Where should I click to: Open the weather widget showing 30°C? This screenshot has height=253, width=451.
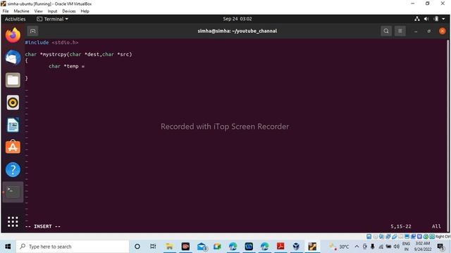coord(339,247)
